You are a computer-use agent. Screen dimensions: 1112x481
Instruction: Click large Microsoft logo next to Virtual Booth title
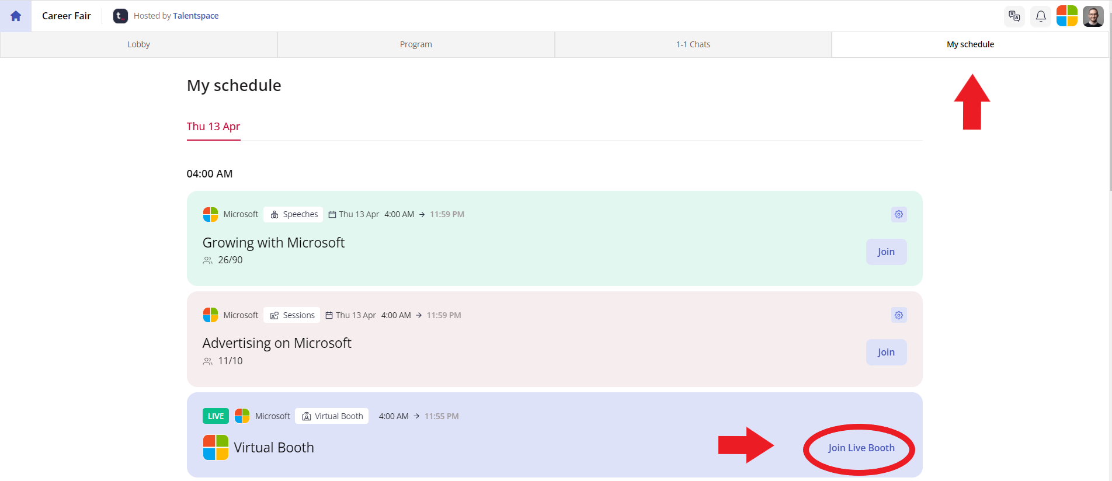(216, 448)
